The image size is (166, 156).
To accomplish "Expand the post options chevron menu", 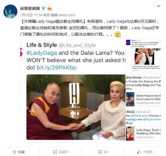I will coord(158,6).
